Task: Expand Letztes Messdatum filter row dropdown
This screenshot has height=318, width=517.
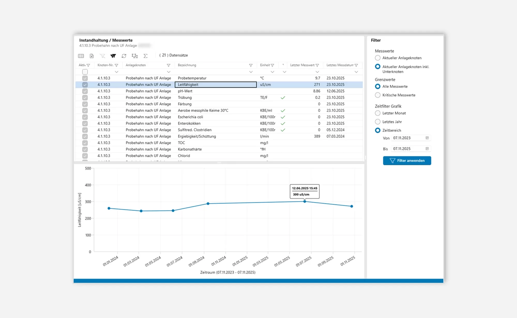Action: (356, 72)
